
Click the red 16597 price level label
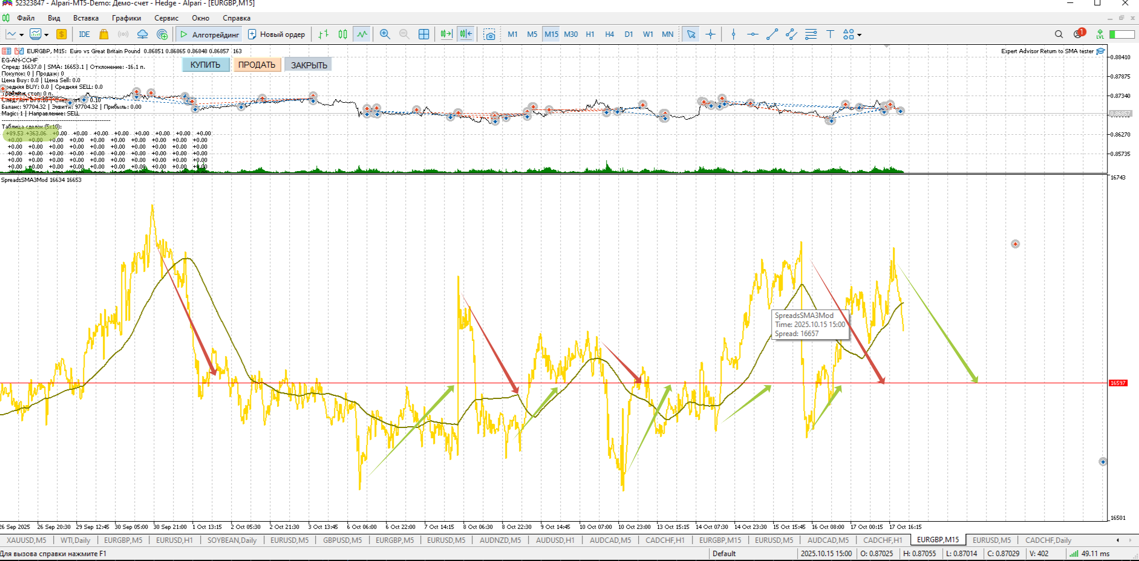[x=1118, y=383]
